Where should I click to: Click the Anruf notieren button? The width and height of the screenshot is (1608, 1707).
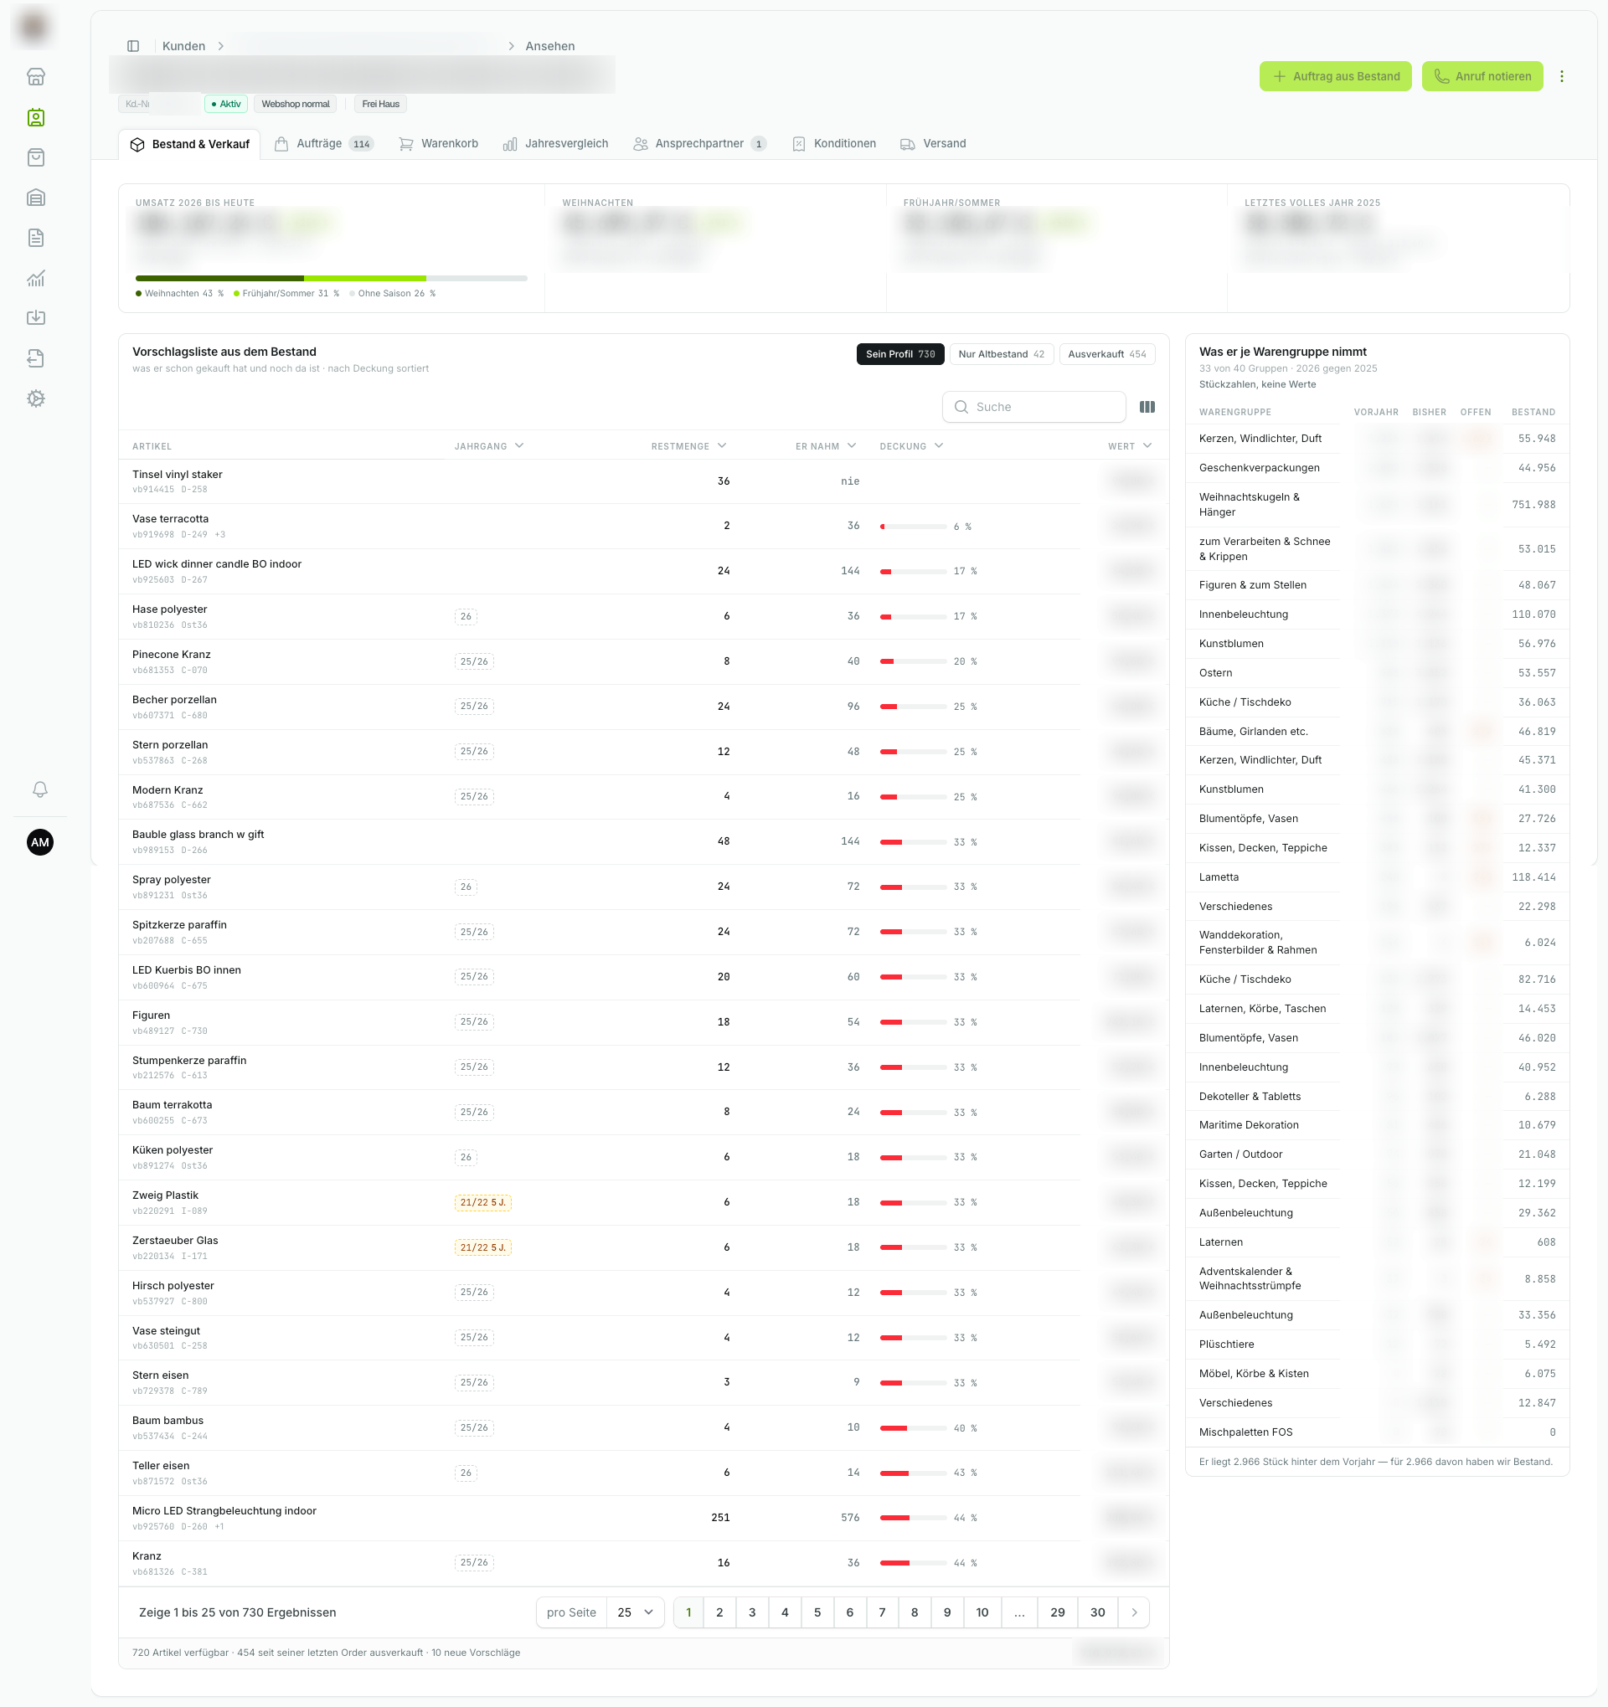click(1482, 76)
